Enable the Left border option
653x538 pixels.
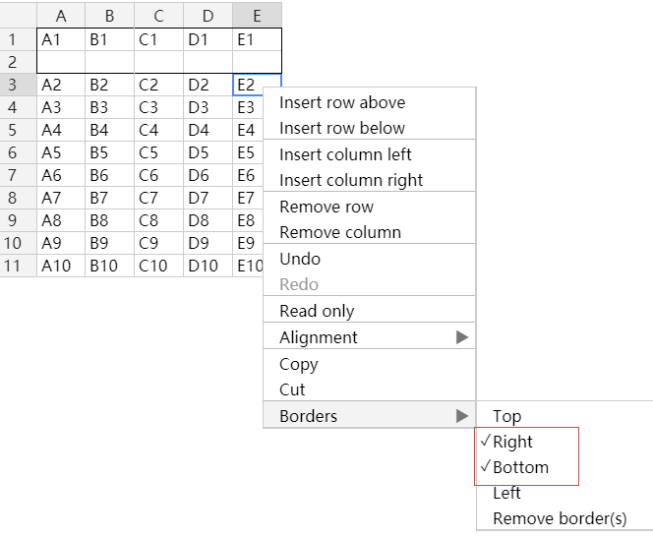click(x=564, y=493)
